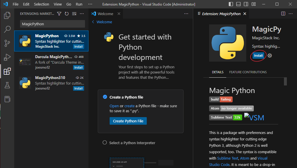The height and width of the screenshot is (168, 297).
Task: Click the Atom no longer available badge
Action: pyautogui.click(x=231, y=108)
